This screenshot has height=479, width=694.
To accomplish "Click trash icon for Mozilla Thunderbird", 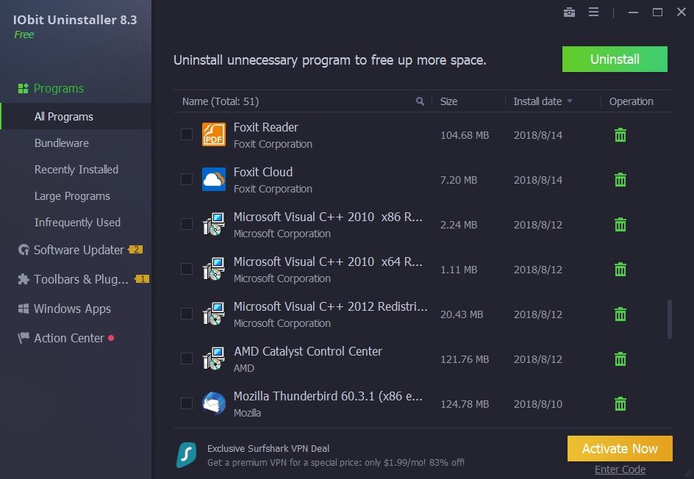I will click(x=620, y=403).
